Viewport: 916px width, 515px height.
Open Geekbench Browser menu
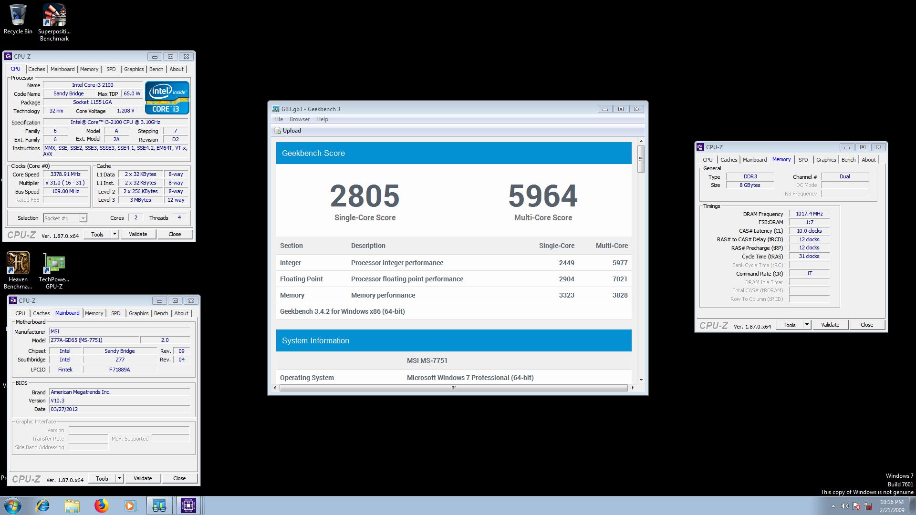pyautogui.click(x=300, y=119)
